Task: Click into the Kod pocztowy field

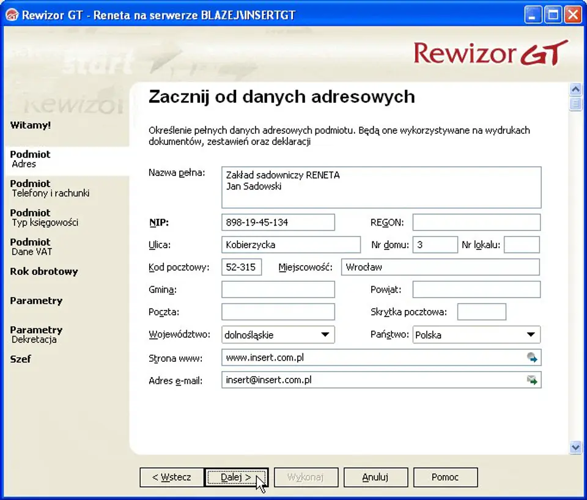Action: (x=242, y=267)
